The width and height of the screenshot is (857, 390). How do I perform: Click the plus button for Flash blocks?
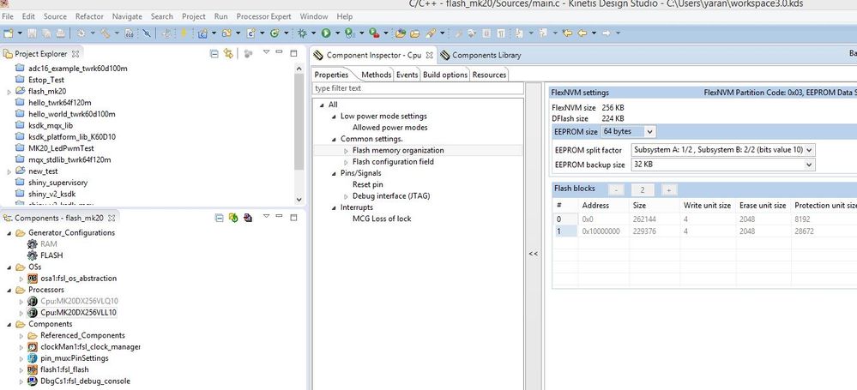click(x=669, y=189)
